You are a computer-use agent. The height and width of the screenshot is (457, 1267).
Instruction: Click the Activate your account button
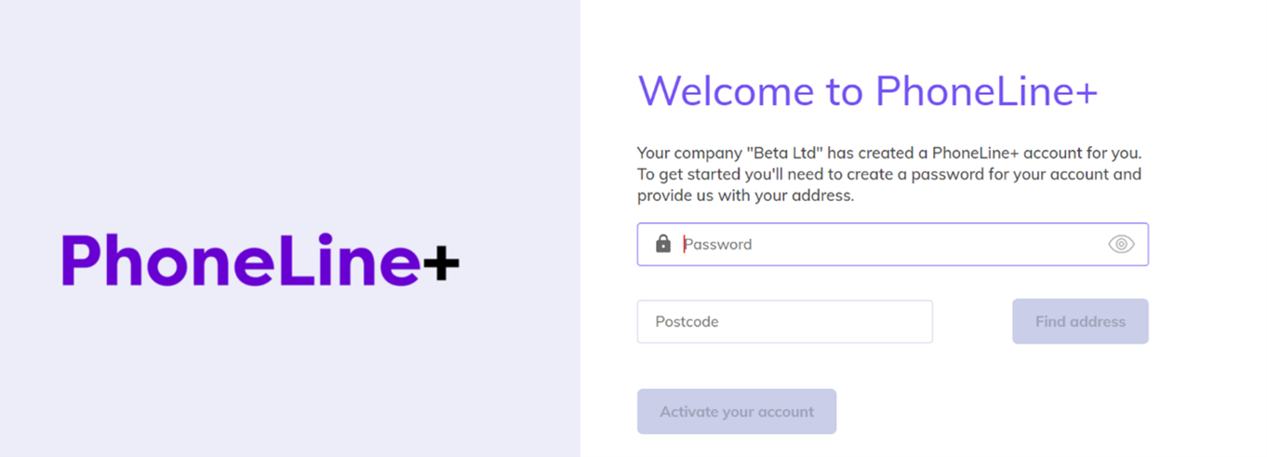point(737,411)
